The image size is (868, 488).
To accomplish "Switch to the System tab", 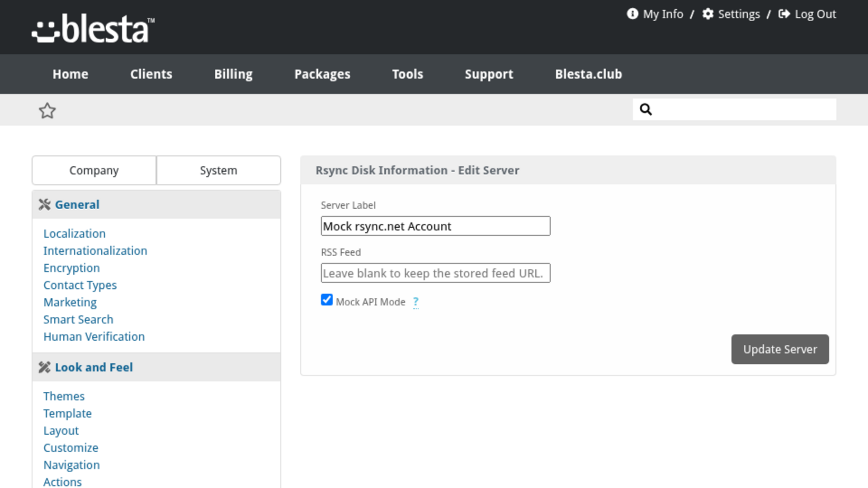I will coord(218,170).
